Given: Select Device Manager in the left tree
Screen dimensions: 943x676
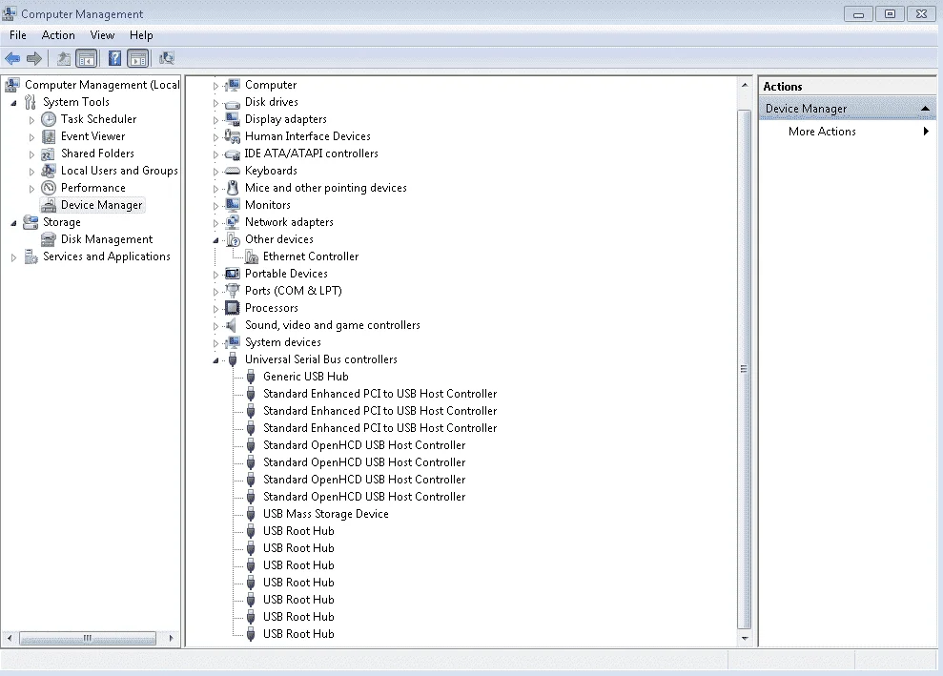Looking at the screenshot, I should 102,205.
